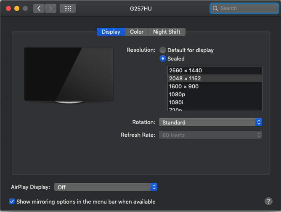The height and width of the screenshot is (212, 281).
Task: Show all preferences with grid icon
Action: click(x=68, y=8)
